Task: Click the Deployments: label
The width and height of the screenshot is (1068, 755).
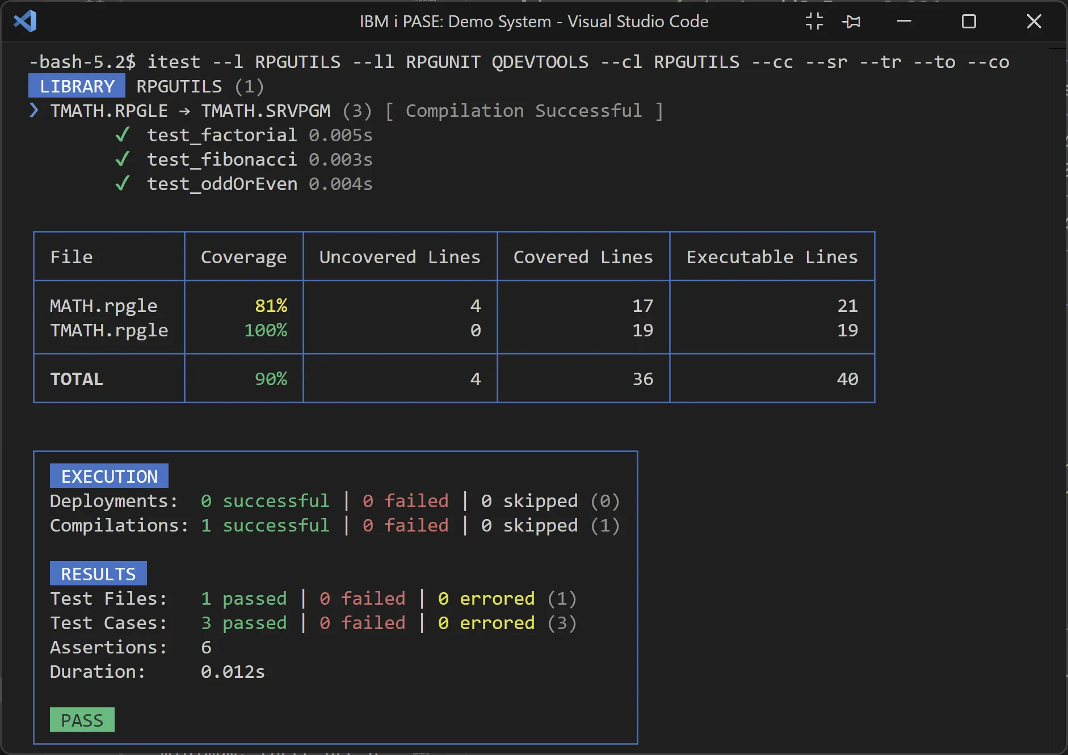Action: [x=114, y=501]
